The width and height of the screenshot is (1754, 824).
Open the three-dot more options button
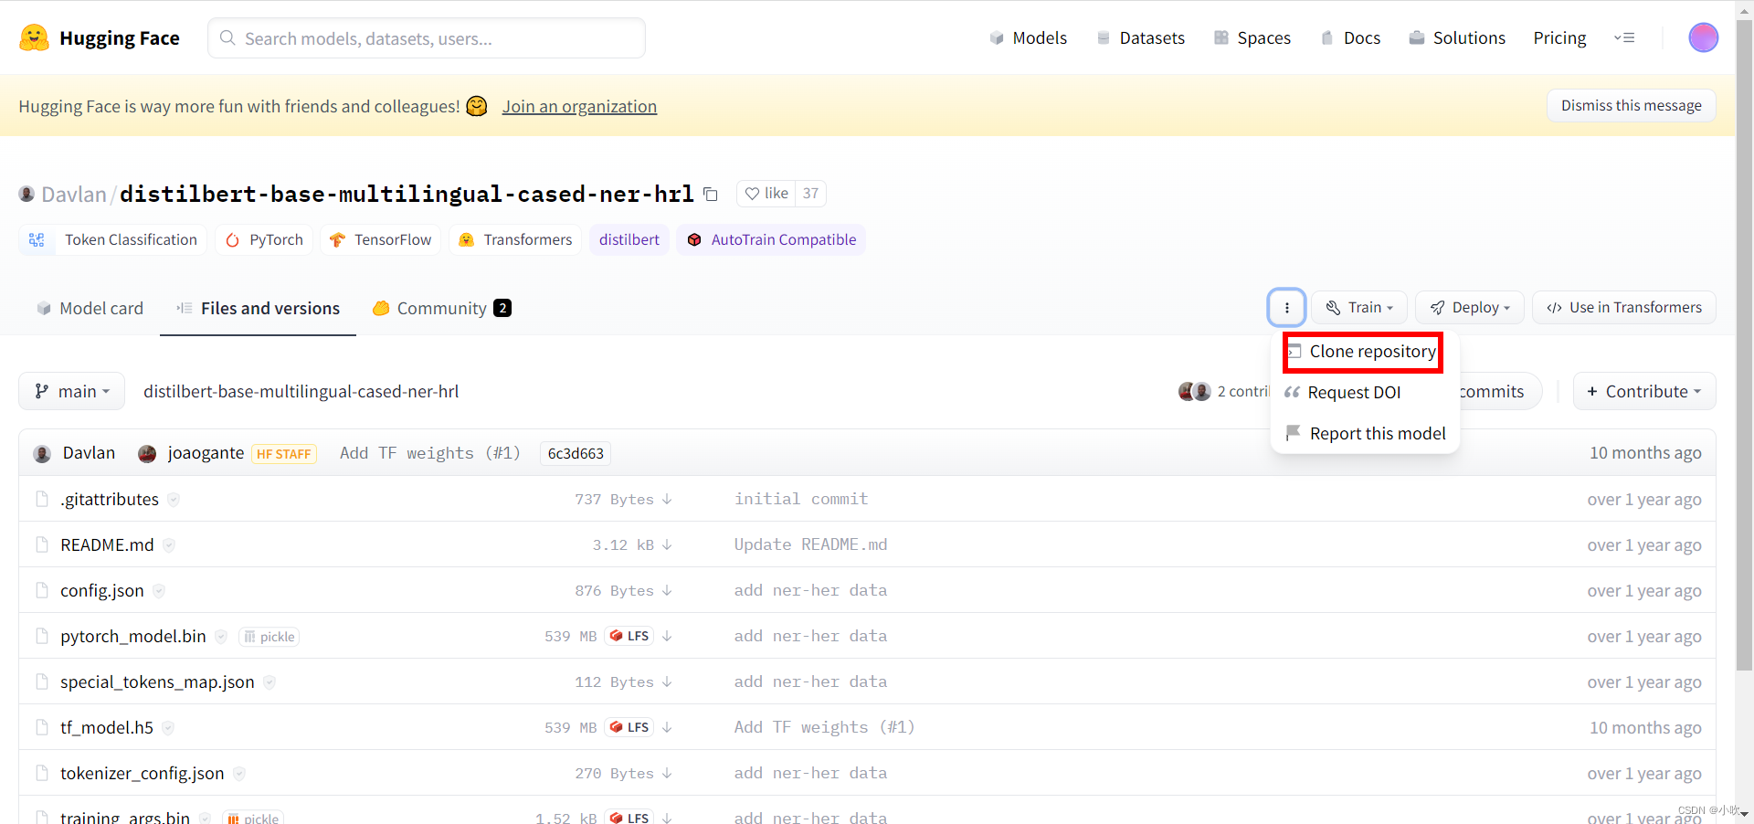coord(1286,308)
